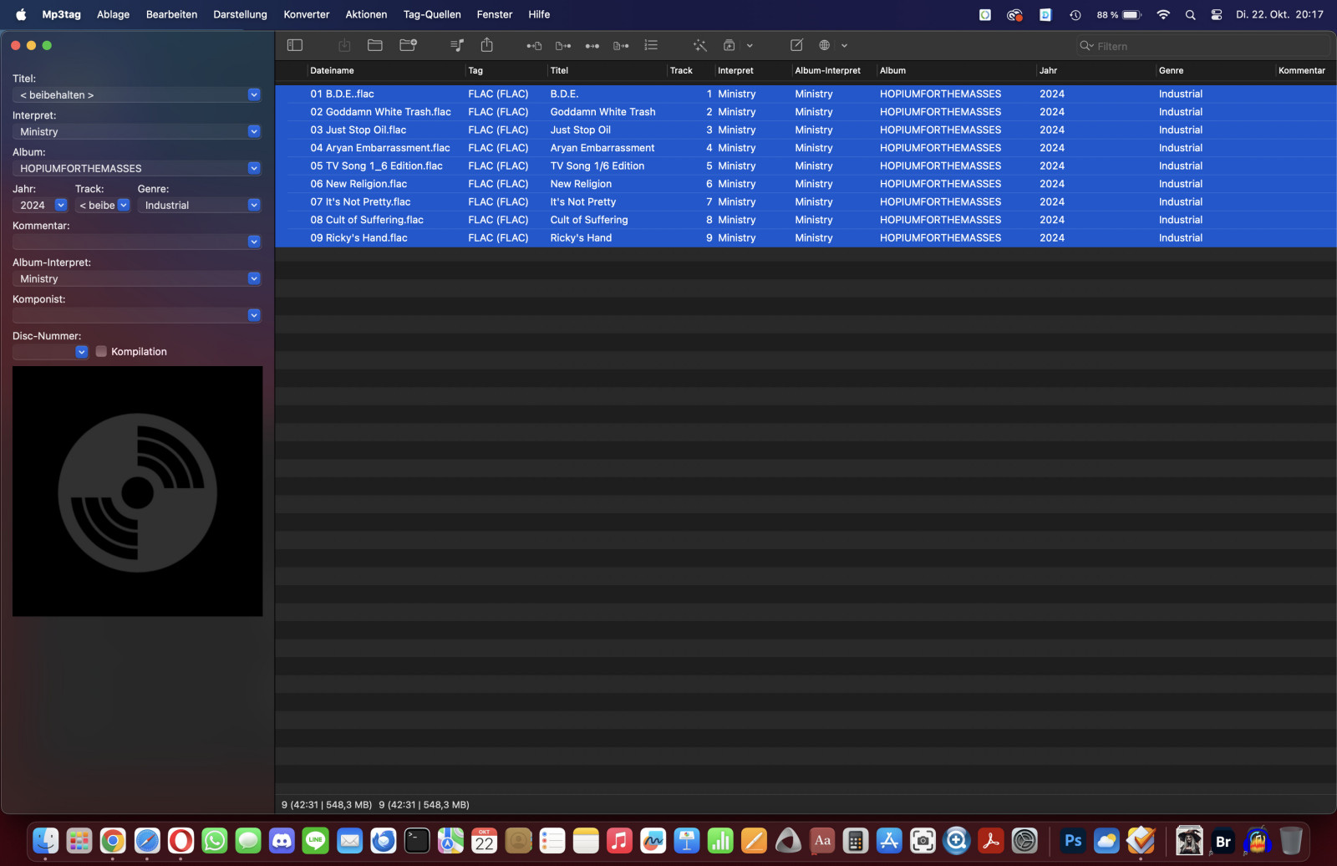Open the Album field dropdown arrow
This screenshot has width=1337, height=866.
click(x=254, y=168)
